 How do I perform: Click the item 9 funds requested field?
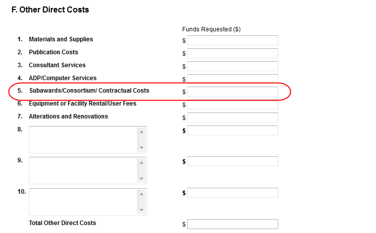click(x=233, y=161)
